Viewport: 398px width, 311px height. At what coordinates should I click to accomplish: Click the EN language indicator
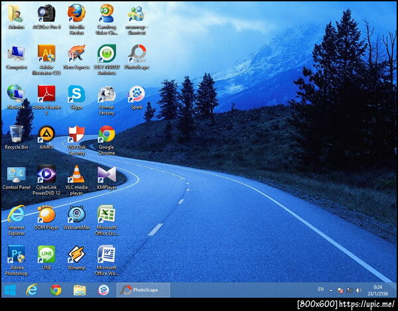click(321, 289)
